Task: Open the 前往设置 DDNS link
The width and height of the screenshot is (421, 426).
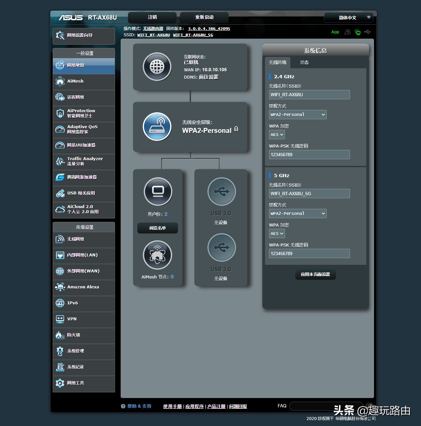Action: [209, 77]
